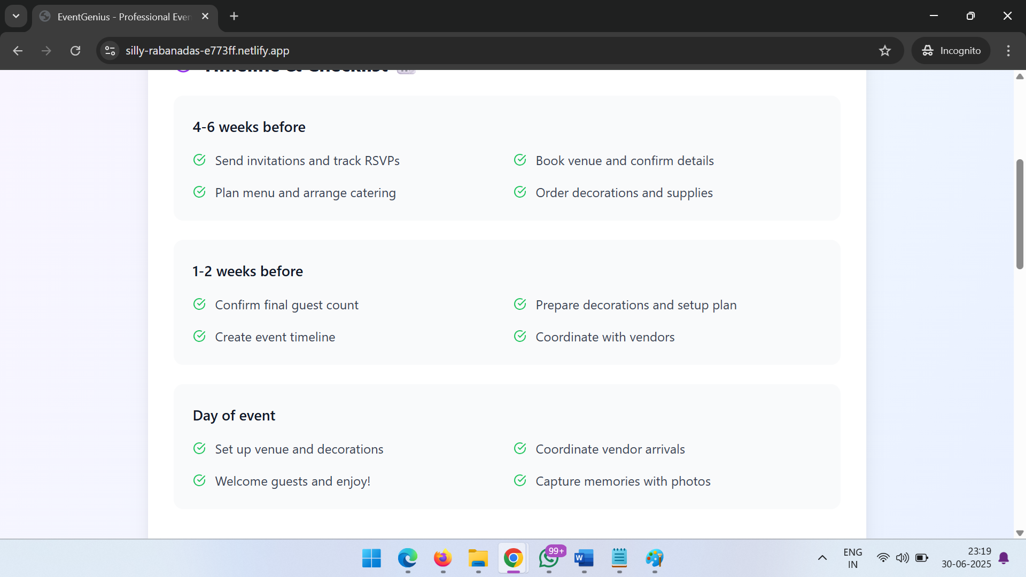
Task: Select the EventGenius browser tab
Action: (x=123, y=17)
